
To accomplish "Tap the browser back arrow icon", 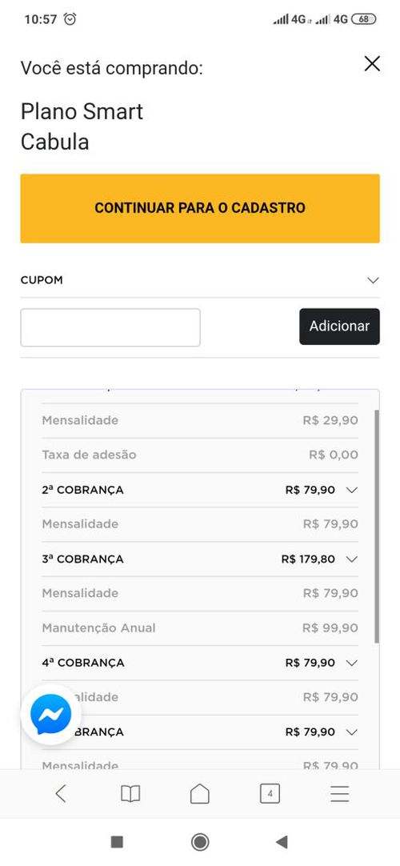I will click(61, 794).
